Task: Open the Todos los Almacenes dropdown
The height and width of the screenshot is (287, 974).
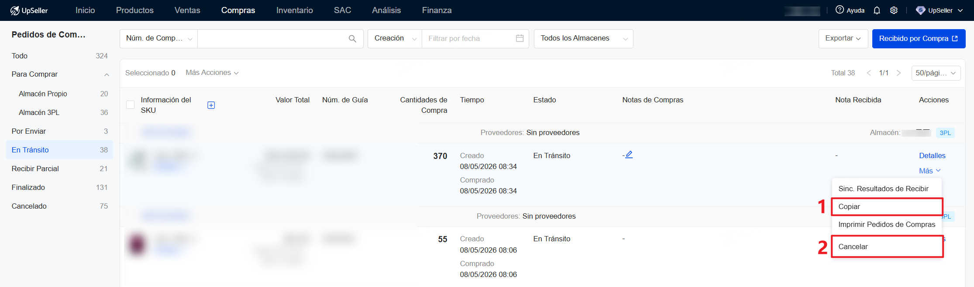Action: point(583,39)
